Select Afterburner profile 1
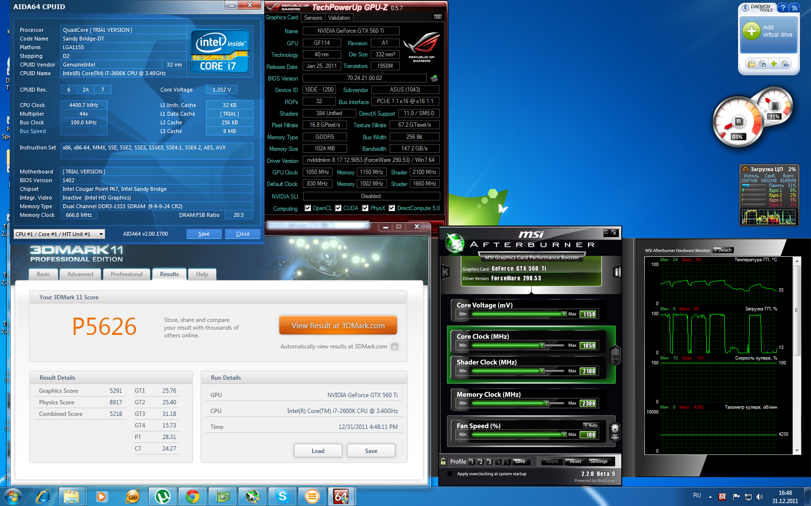Viewport: 811px width, 506px height. 472,462
